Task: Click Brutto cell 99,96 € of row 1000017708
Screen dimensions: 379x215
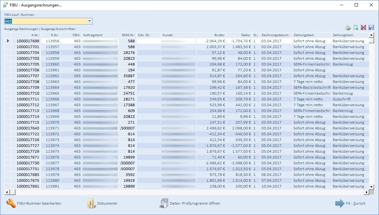Action: pos(211,82)
